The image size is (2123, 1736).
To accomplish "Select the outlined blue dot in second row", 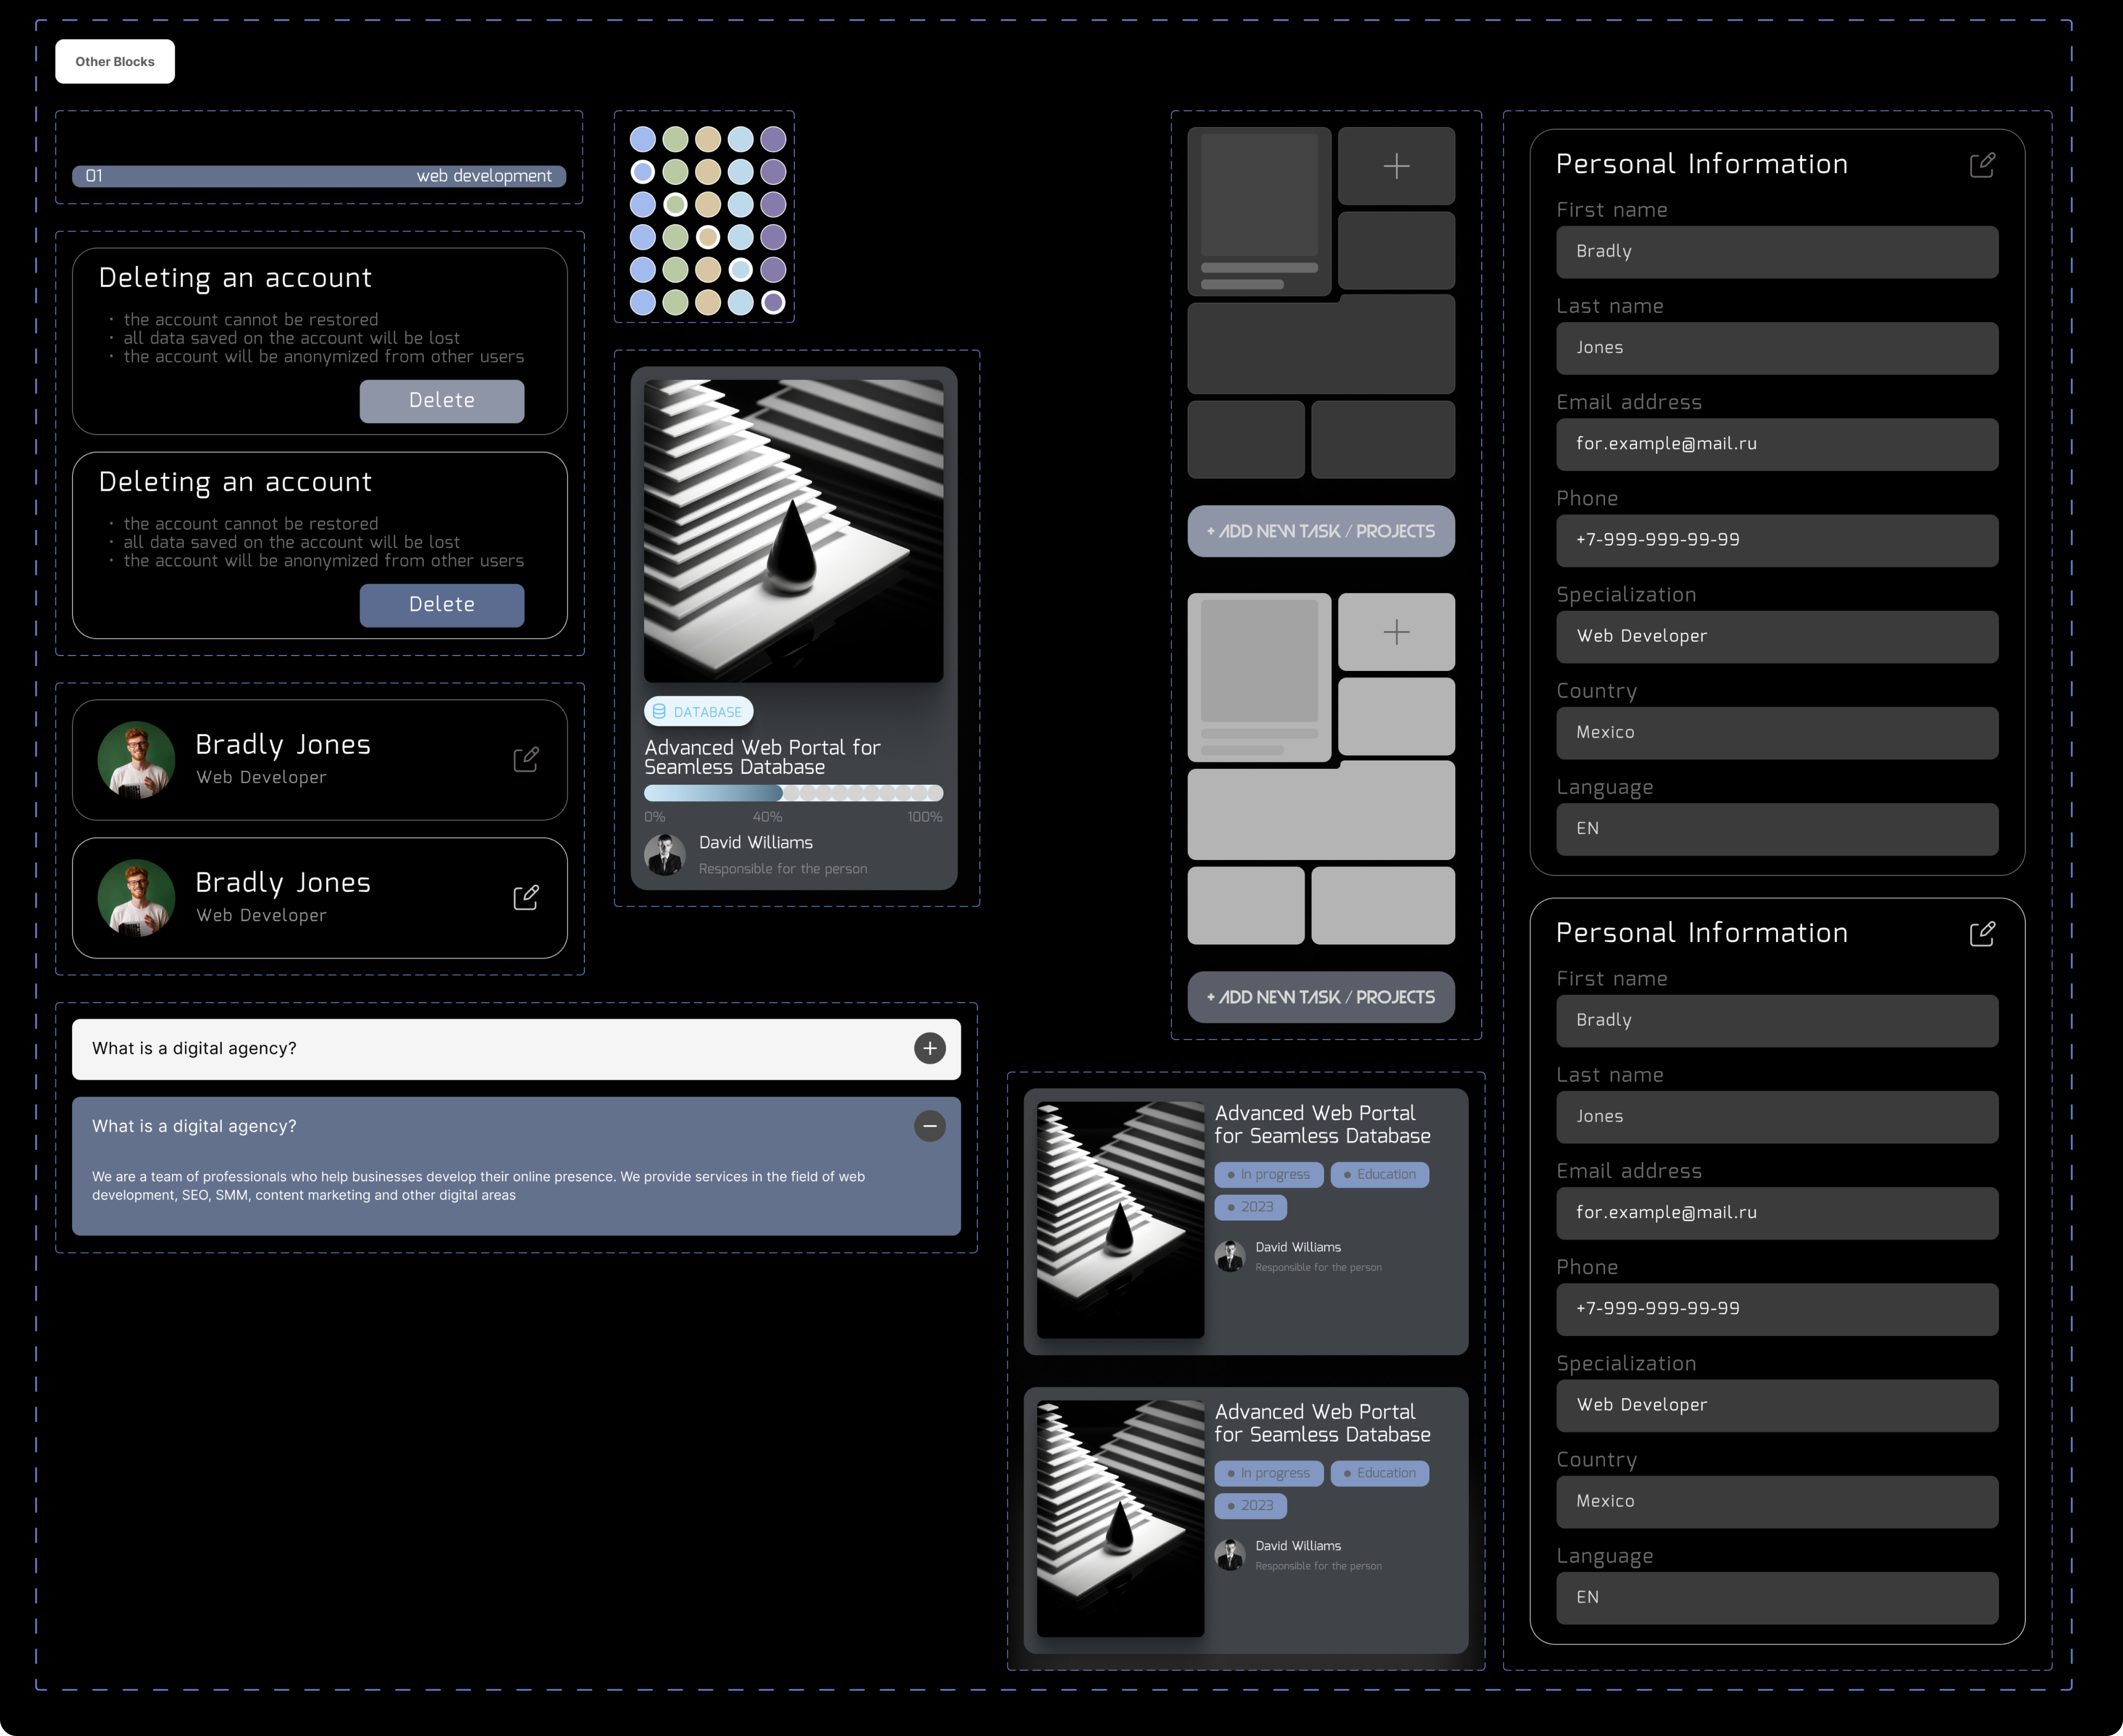I will tap(643, 172).
